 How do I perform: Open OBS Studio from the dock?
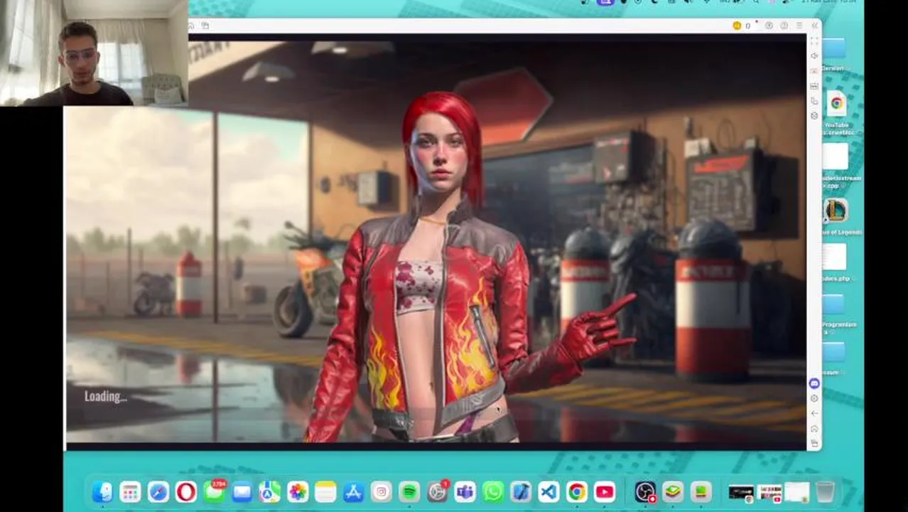(645, 491)
